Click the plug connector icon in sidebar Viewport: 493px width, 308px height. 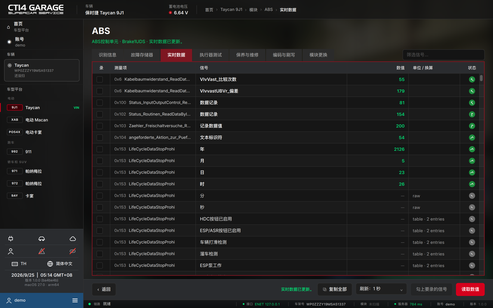(11, 239)
